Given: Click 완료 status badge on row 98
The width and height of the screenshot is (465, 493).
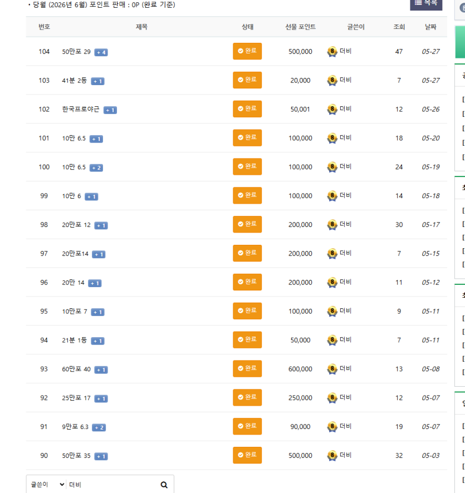Looking at the screenshot, I should (247, 224).
